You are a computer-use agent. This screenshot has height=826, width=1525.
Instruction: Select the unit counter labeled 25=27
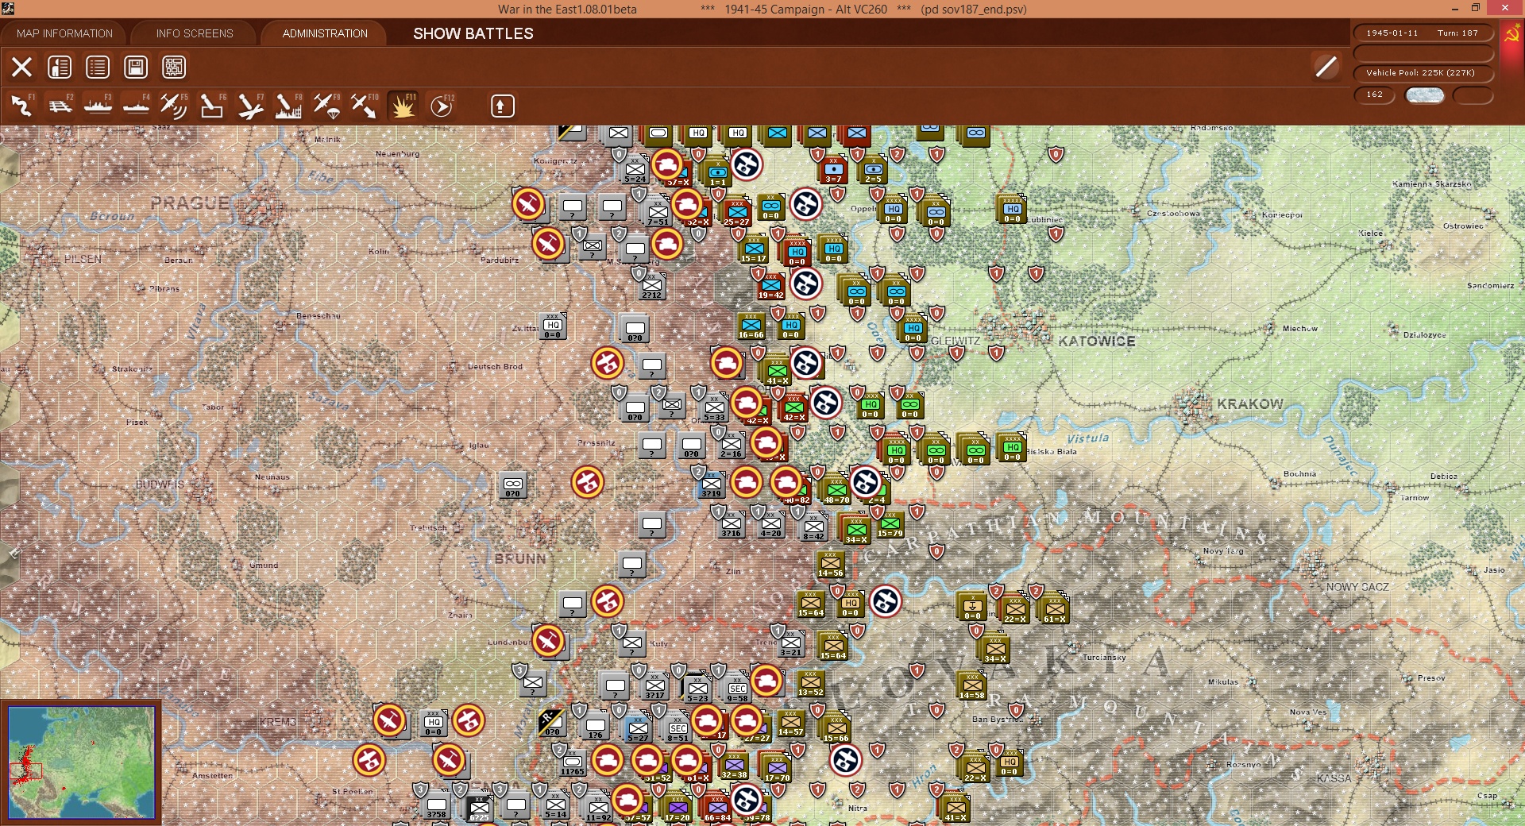[737, 211]
